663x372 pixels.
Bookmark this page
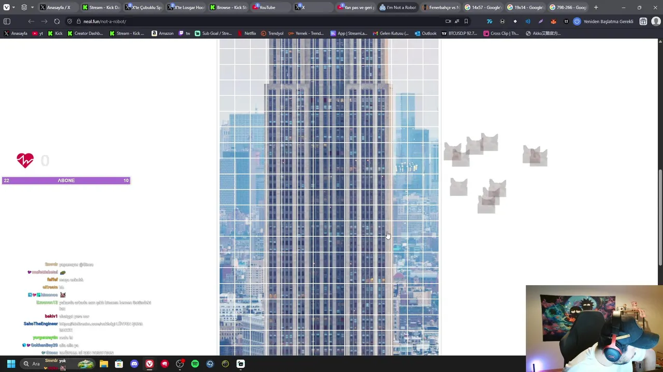(x=466, y=21)
